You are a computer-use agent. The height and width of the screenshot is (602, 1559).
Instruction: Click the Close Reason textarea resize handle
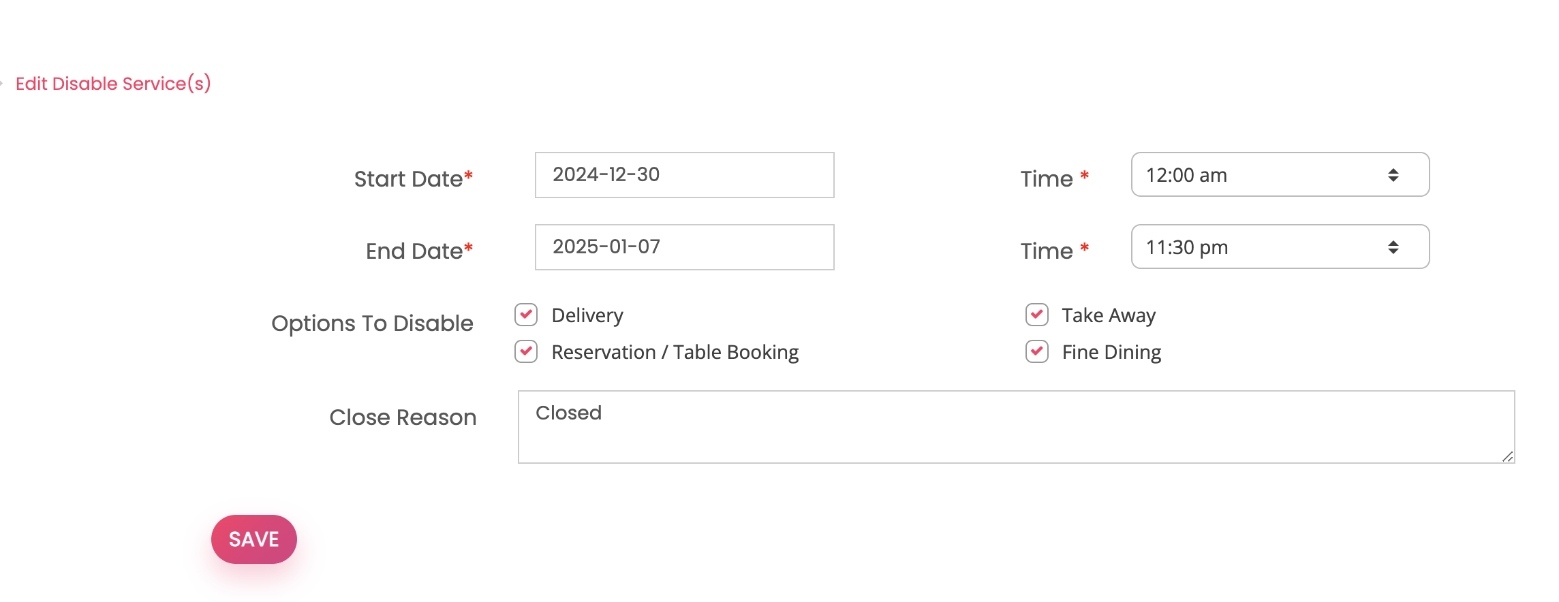1507,456
